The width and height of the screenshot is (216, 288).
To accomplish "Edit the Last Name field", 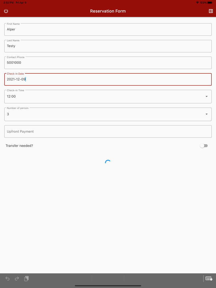I will click(108, 46).
